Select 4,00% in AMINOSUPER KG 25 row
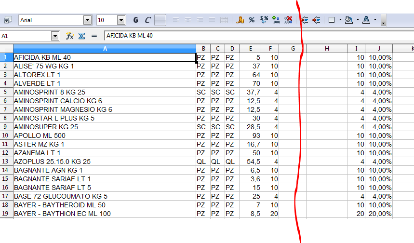Image resolution: width=414 pixels, height=243 pixels. point(379,127)
